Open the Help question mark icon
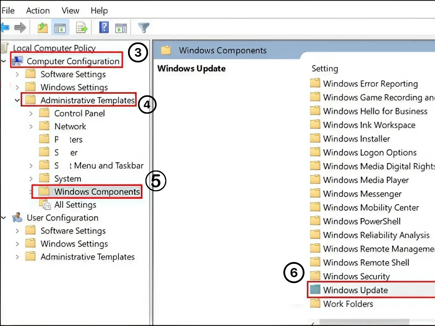 [x=104, y=27]
